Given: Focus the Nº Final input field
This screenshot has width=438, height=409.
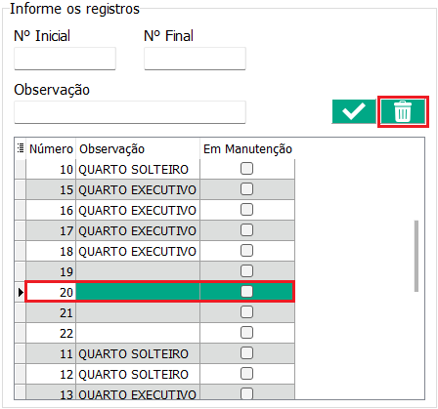Looking at the screenshot, I should [x=195, y=59].
